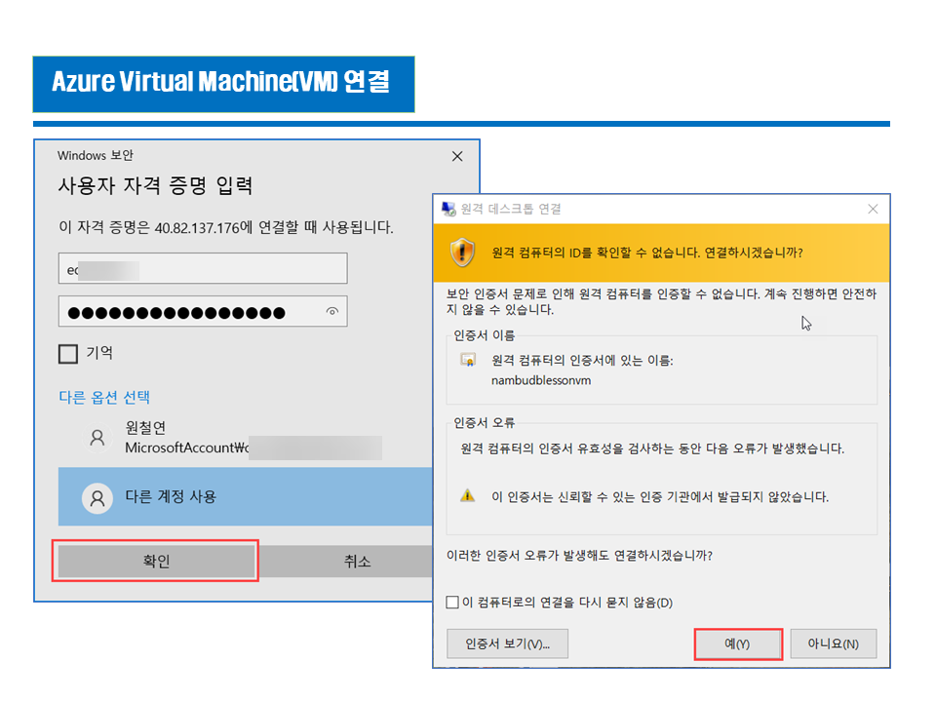
Task: Click the yellow warning triangle icon
Action: pyautogui.click(x=468, y=495)
